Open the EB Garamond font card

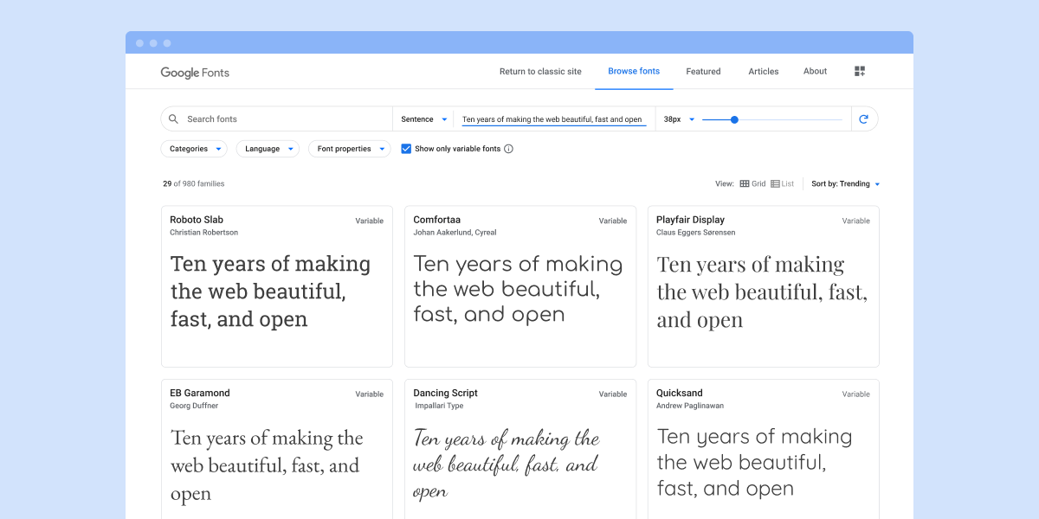click(277, 449)
